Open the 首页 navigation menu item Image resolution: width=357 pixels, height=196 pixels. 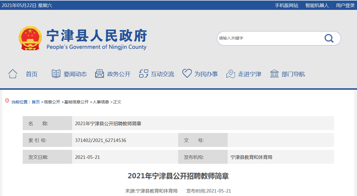click(x=32, y=74)
